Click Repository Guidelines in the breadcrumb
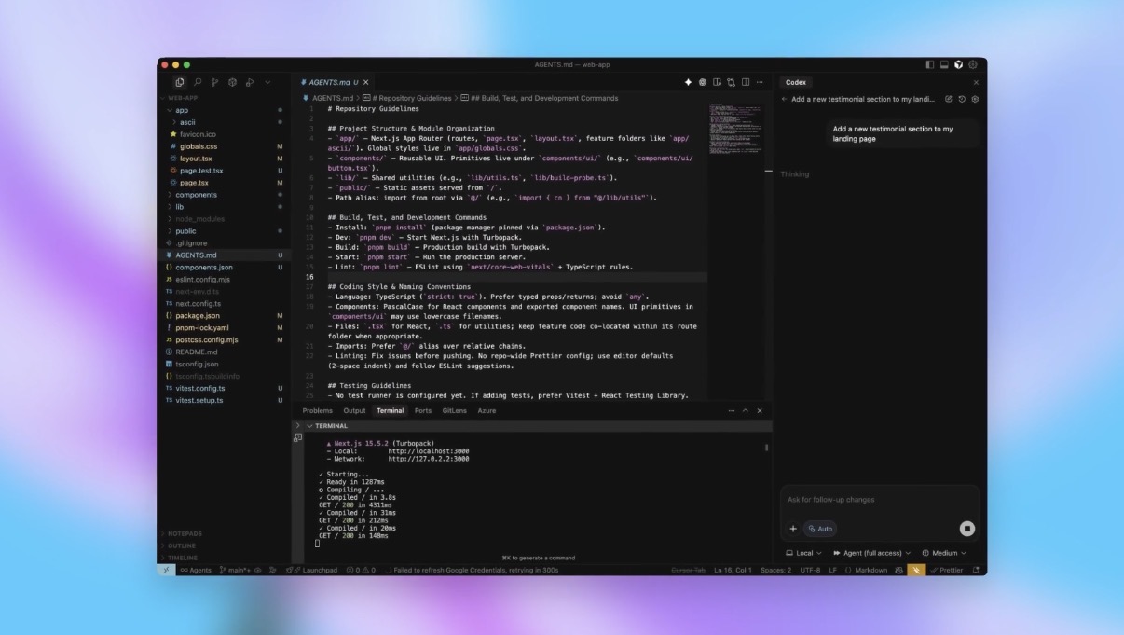1124x635 pixels. [x=407, y=98]
